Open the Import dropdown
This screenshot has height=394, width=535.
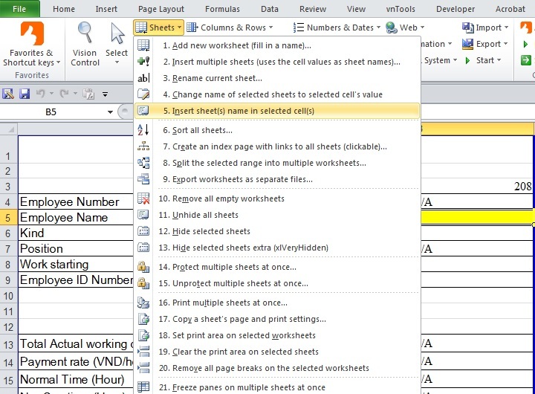pos(485,28)
